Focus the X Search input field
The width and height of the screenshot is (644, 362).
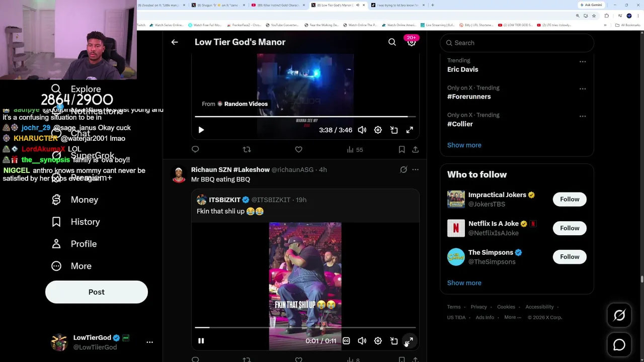tap(517, 43)
